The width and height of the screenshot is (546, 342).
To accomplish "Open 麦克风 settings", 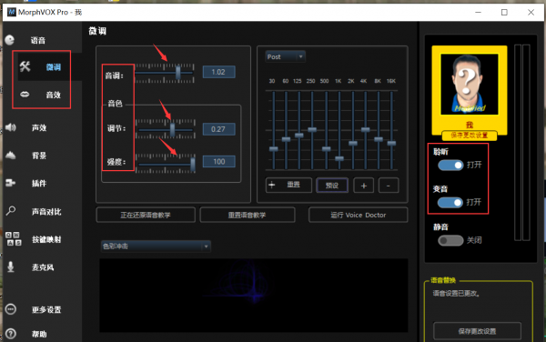I will [x=43, y=267].
